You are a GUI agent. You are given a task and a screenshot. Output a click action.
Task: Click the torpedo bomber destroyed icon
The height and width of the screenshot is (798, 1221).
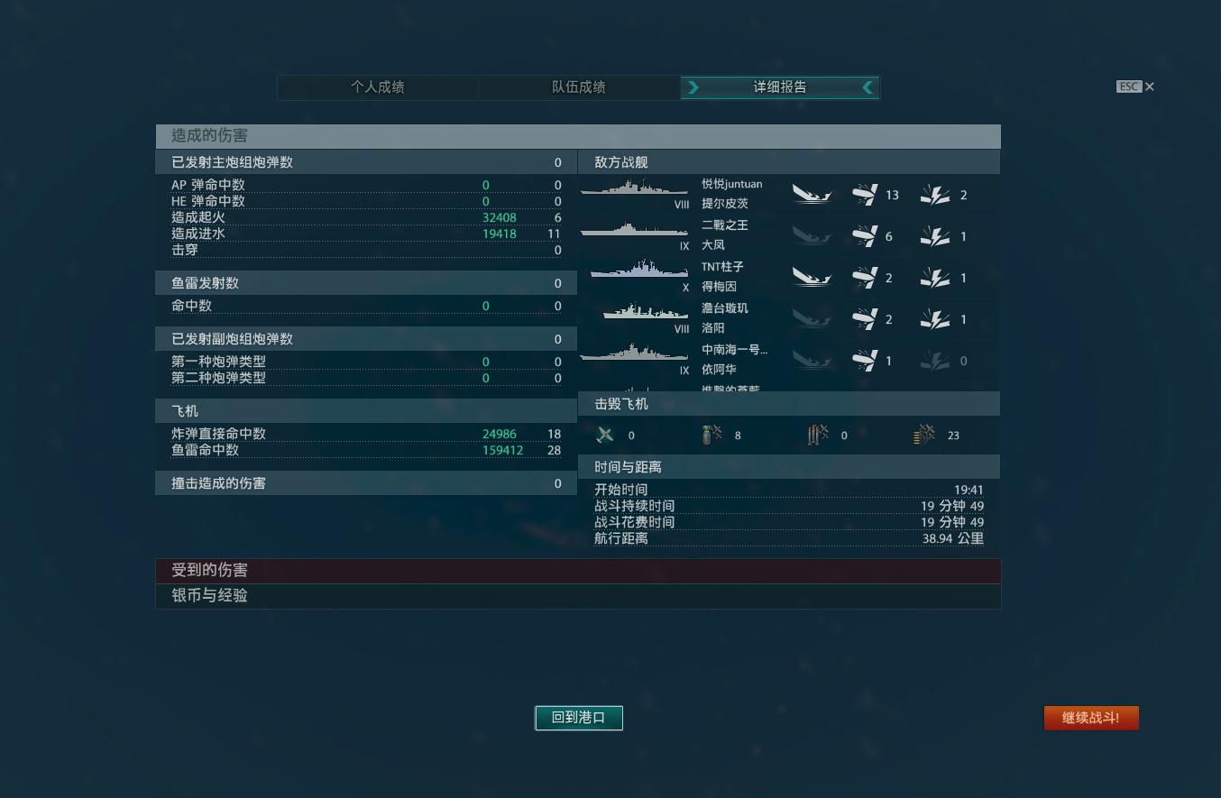[818, 436]
